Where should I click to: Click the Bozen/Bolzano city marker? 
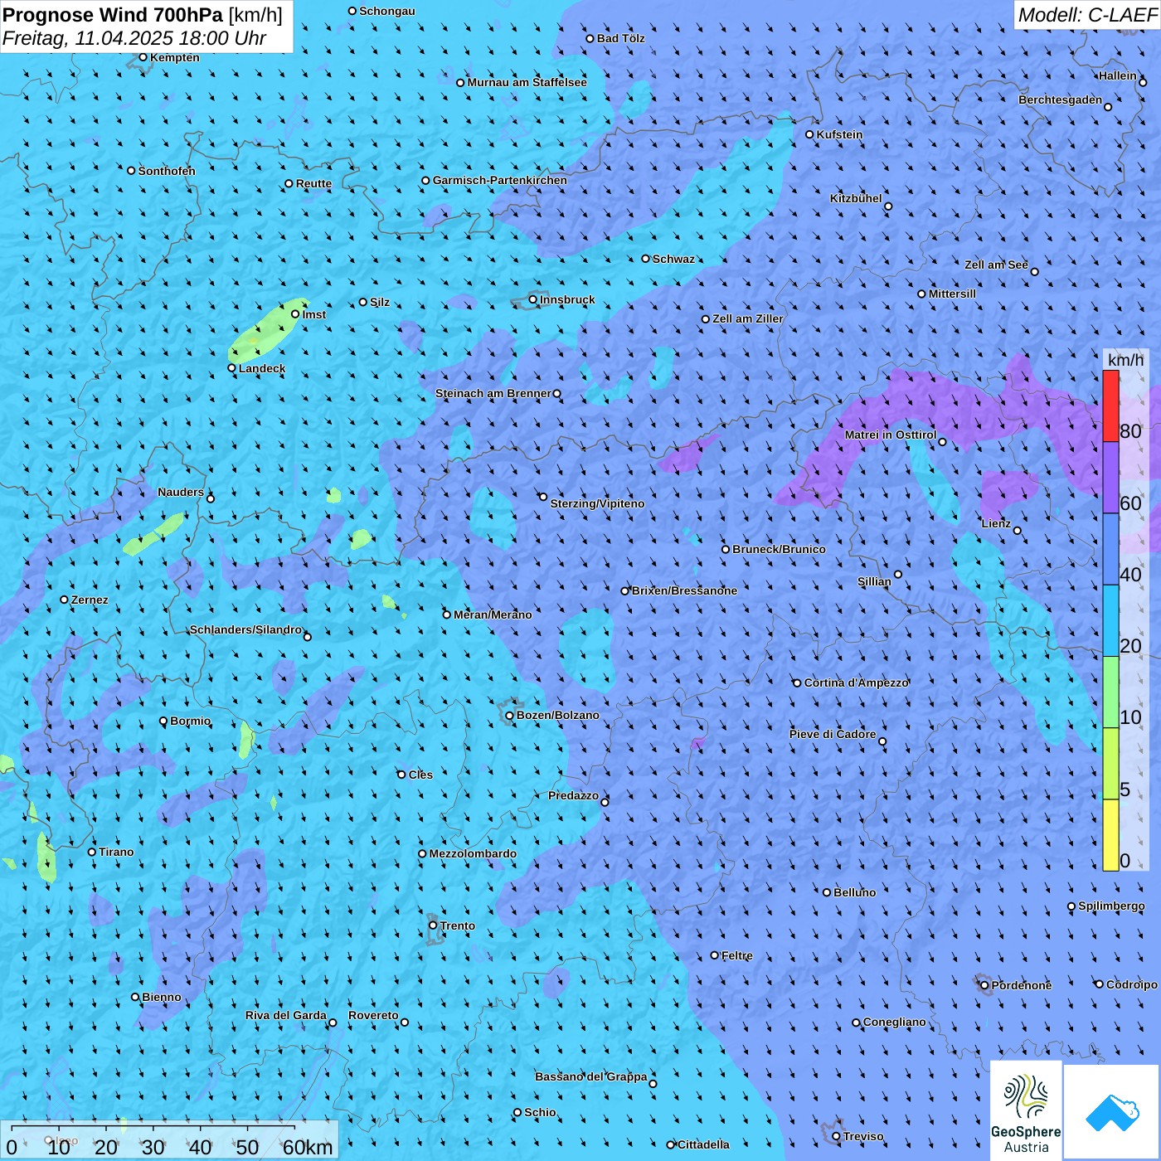point(510,715)
